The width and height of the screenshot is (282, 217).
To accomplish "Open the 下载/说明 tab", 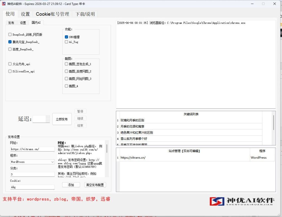I will 85,14.
